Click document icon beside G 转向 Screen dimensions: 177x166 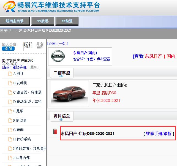tap(10, 130)
